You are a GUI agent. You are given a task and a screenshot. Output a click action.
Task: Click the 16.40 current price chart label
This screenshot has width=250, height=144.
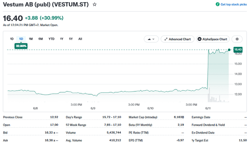coord(238,49)
